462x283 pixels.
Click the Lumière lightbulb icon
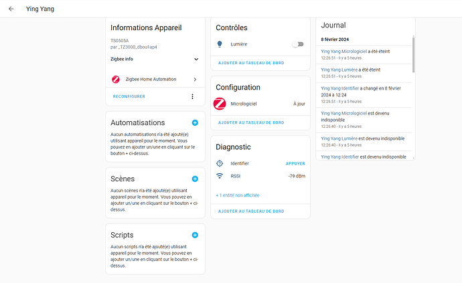pyautogui.click(x=220, y=44)
